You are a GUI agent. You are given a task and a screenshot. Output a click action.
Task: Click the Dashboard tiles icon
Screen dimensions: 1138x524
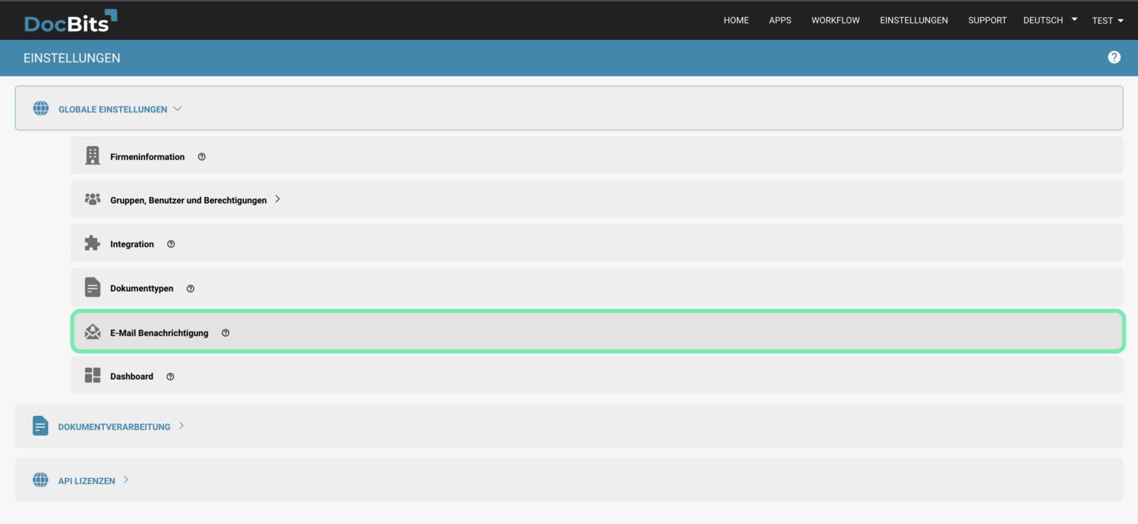click(x=93, y=376)
